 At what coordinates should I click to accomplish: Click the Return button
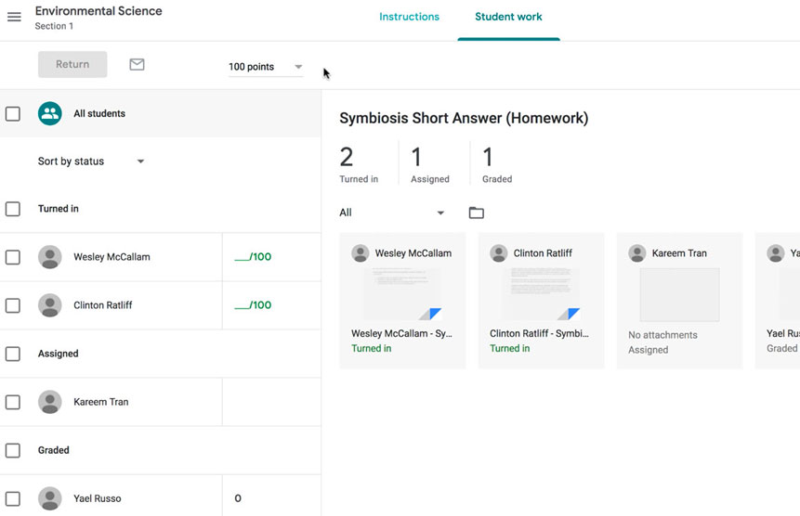point(72,64)
